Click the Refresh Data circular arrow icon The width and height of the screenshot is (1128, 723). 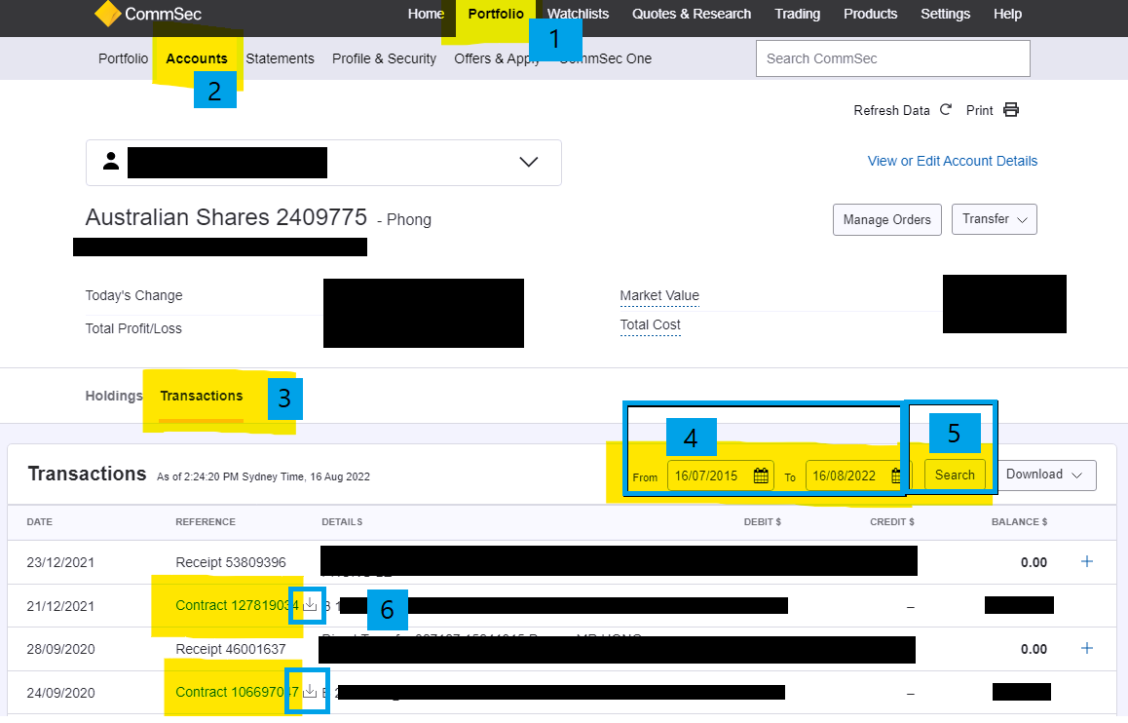tap(945, 109)
